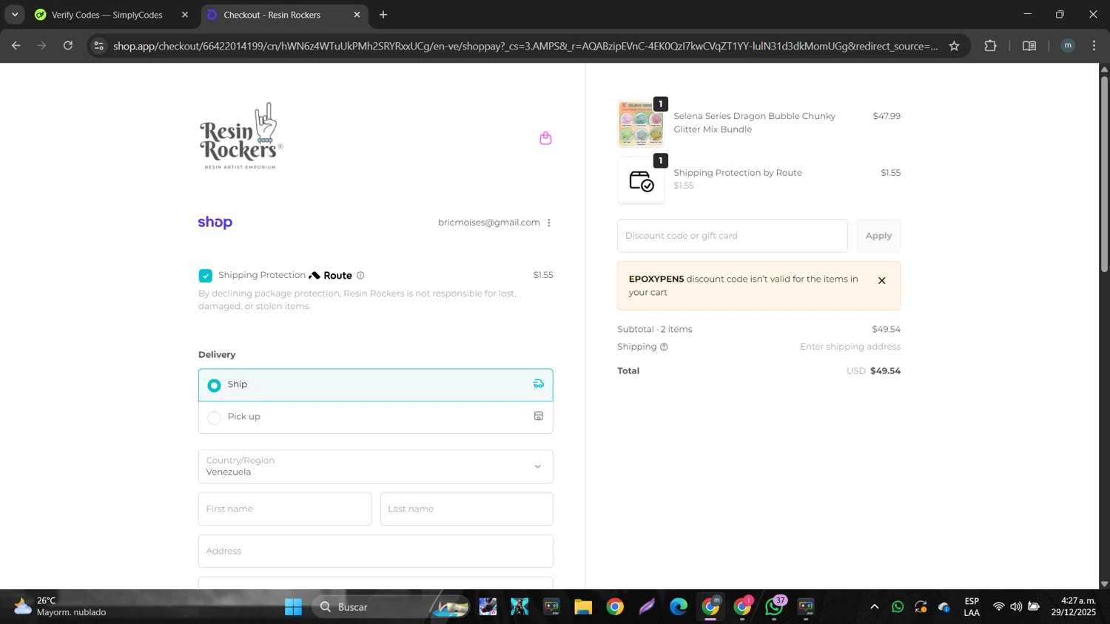Open volume control in system tray

point(1016,607)
